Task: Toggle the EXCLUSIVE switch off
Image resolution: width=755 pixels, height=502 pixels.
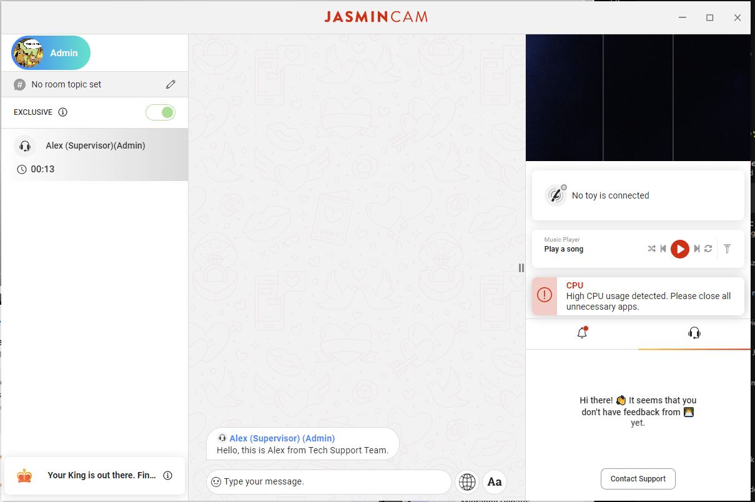Action: click(x=160, y=112)
